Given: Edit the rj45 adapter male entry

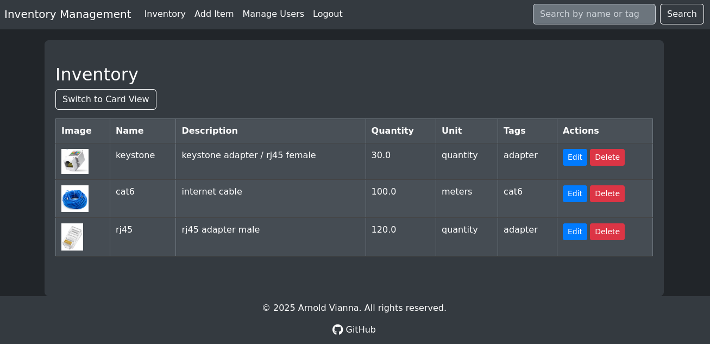Looking at the screenshot, I should [x=575, y=232].
